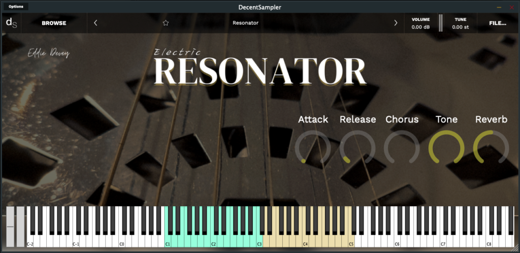Screen dimensions: 520x253
Task: Open the FILE... menu
Action: click(x=498, y=23)
